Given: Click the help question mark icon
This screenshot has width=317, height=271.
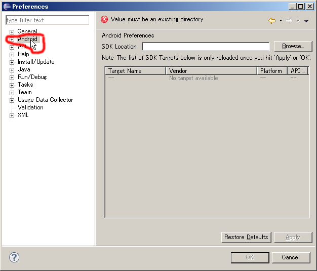Looking at the screenshot, I should [14, 257].
